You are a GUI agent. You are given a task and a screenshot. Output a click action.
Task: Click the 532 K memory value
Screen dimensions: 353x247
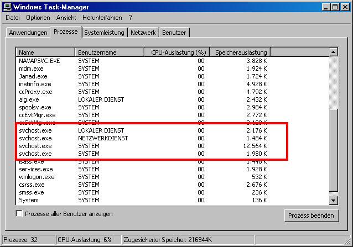[259, 177]
